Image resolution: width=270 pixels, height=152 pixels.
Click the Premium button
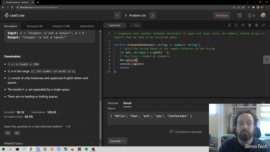click(x=222, y=15)
